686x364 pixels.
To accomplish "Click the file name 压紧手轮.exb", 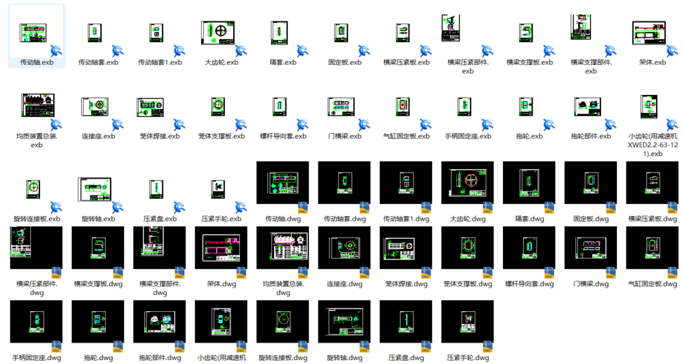I will click(221, 219).
